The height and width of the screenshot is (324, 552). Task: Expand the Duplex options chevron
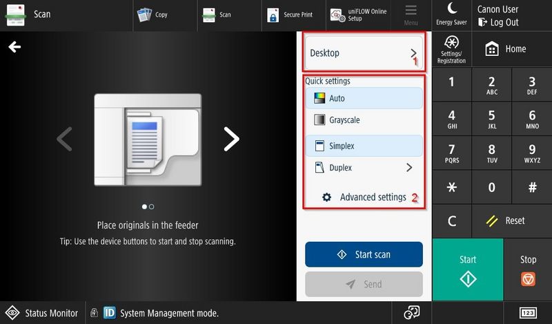pos(409,168)
